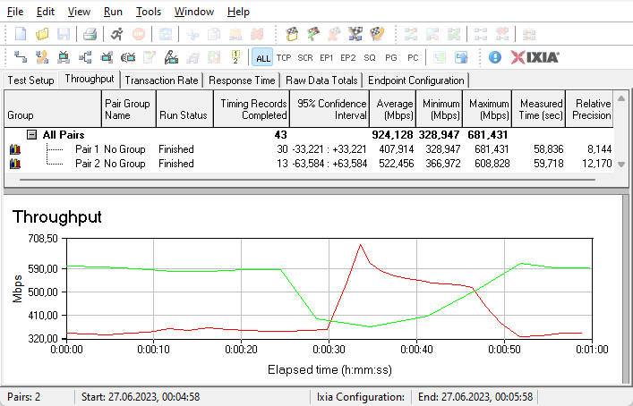Click the checkered flag with phone icon

point(377,34)
